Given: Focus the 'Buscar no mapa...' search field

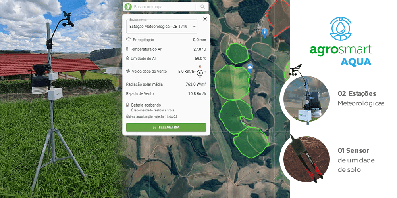Looking at the screenshot, I should click(165, 7).
